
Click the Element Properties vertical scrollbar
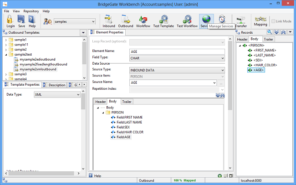coord(230,76)
